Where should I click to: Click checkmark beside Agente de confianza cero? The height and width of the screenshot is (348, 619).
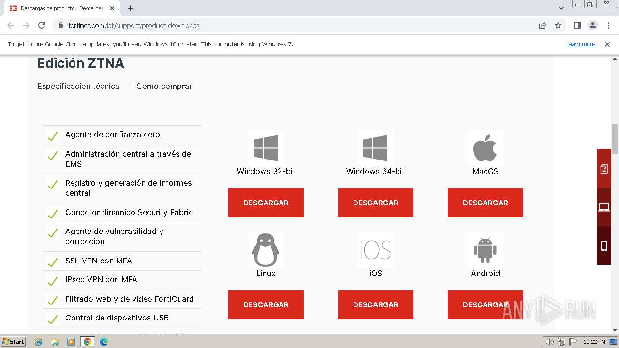53,136
